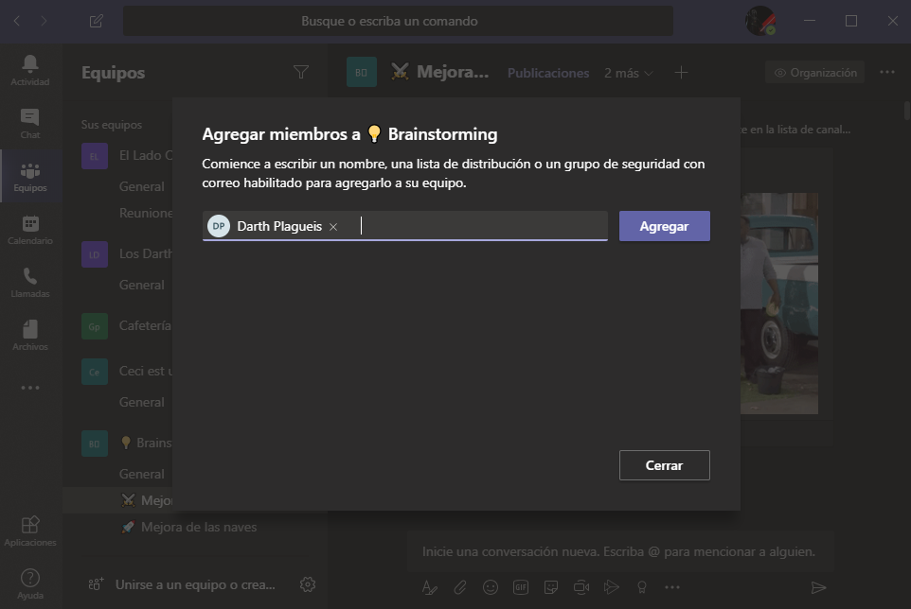Viewport: 911px width, 609px height.
Task: Open the teams settings gear near Unirse
Action: point(307,584)
